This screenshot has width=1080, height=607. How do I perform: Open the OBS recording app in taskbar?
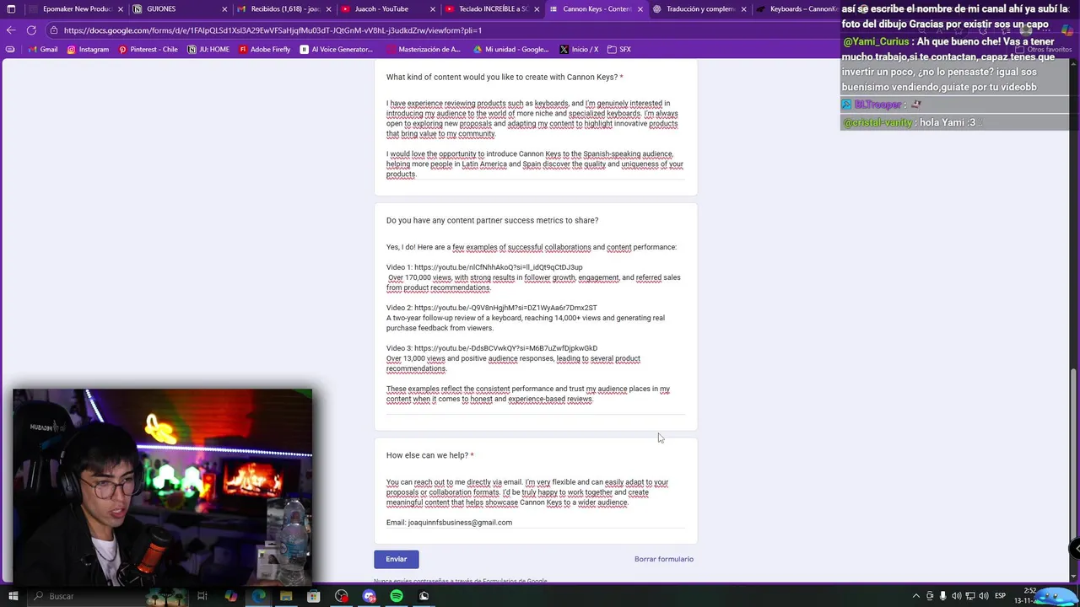click(341, 596)
